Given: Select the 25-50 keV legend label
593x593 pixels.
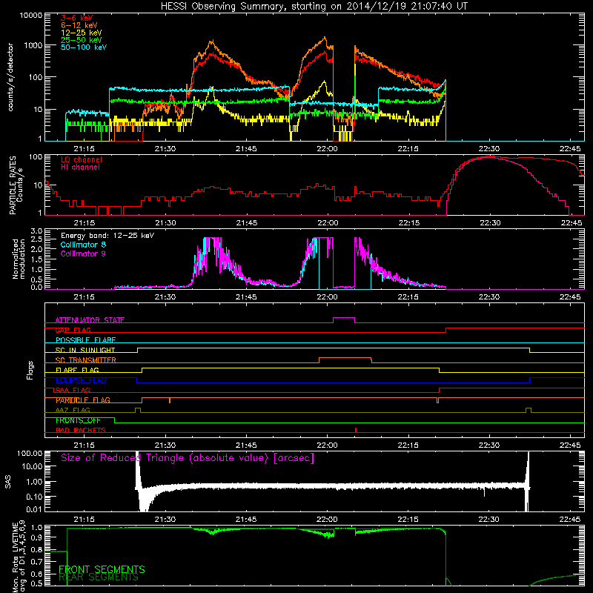Looking at the screenshot, I should click(x=82, y=40).
